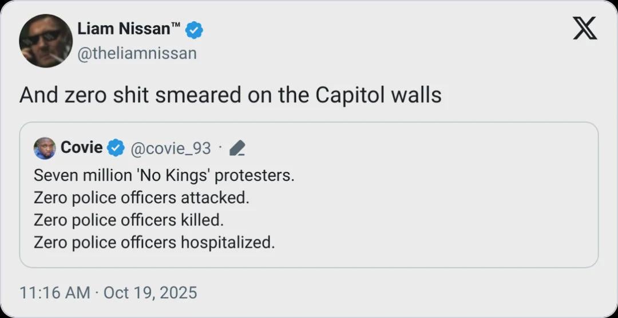Click the 'Zero police officers hospitalized' line
The height and width of the screenshot is (318, 618).
(154, 242)
